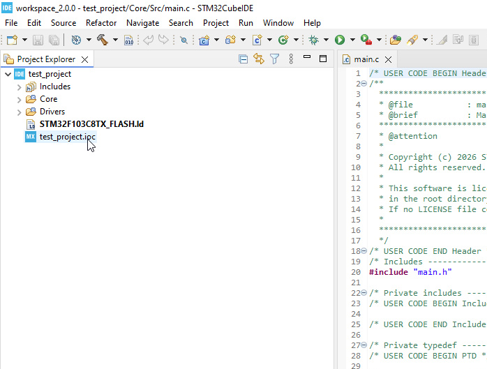The image size is (487, 369).
Task: Open the Window menu
Action: point(278,23)
